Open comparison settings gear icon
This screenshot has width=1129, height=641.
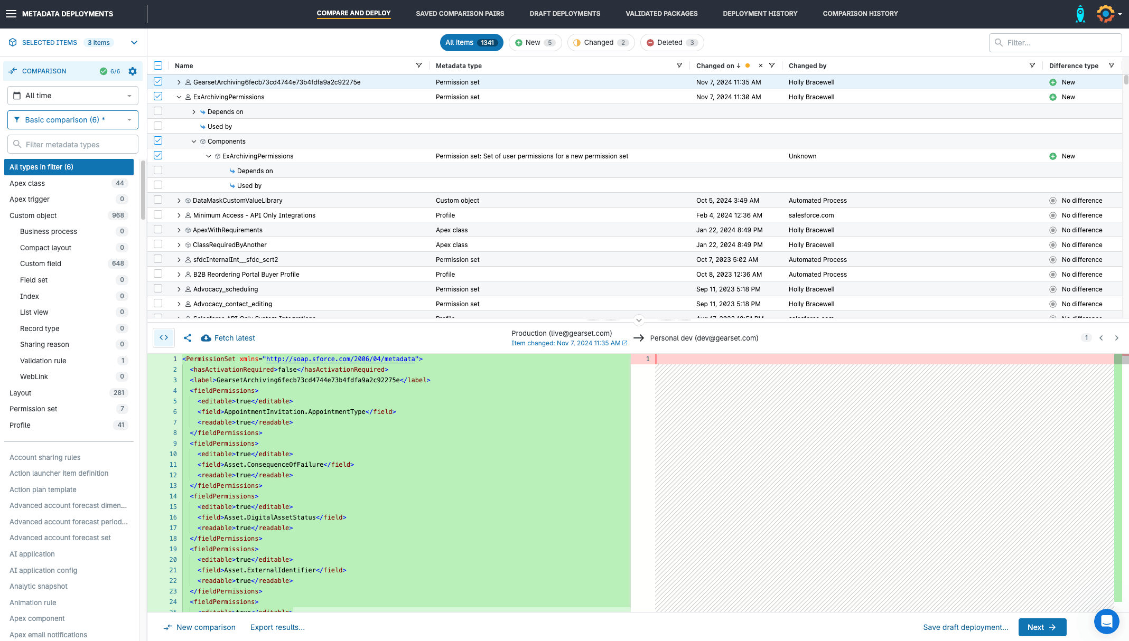(x=133, y=71)
